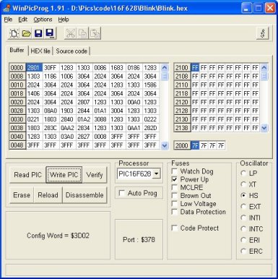The height and width of the screenshot is (279, 278).
Task: Click the Disassemble button
Action: pos(84,195)
